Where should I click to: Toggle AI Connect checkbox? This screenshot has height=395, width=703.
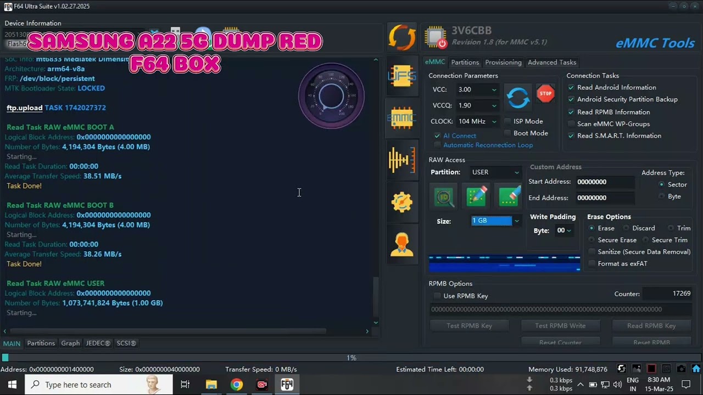(x=437, y=136)
